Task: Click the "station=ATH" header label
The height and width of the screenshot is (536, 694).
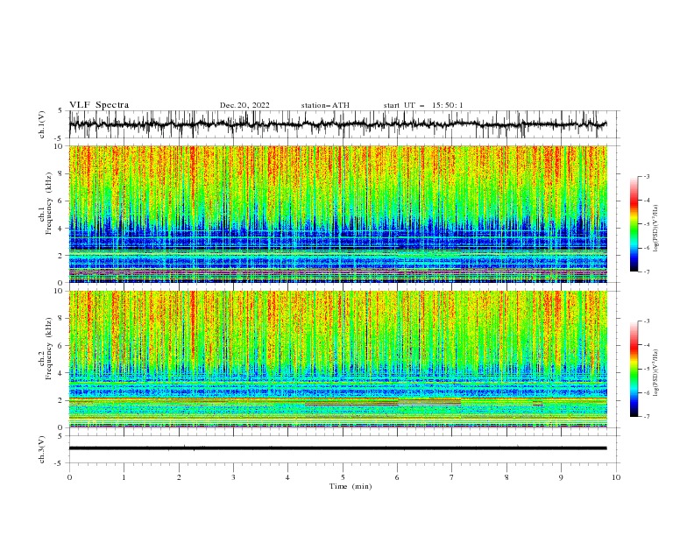Action: coord(325,105)
